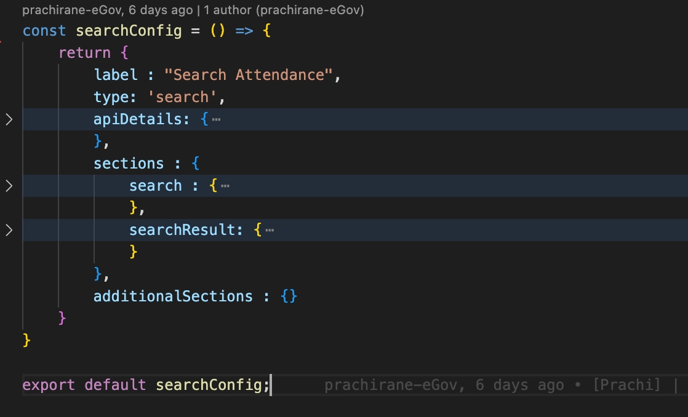This screenshot has height=417, width=688.
Task: Expand the folded search section chevron
Action: point(9,186)
